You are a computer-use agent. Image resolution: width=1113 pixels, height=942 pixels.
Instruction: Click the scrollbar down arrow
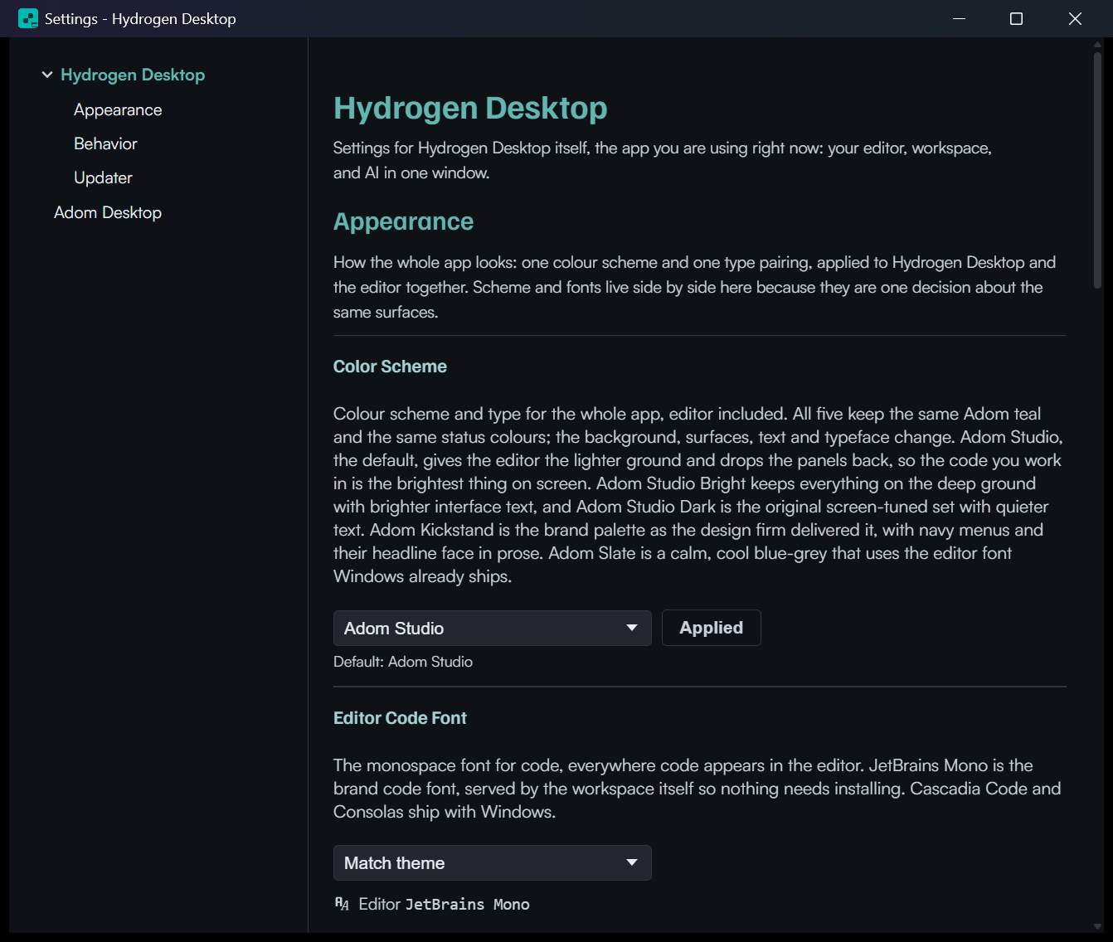pyautogui.click(x=1097, y=927)
